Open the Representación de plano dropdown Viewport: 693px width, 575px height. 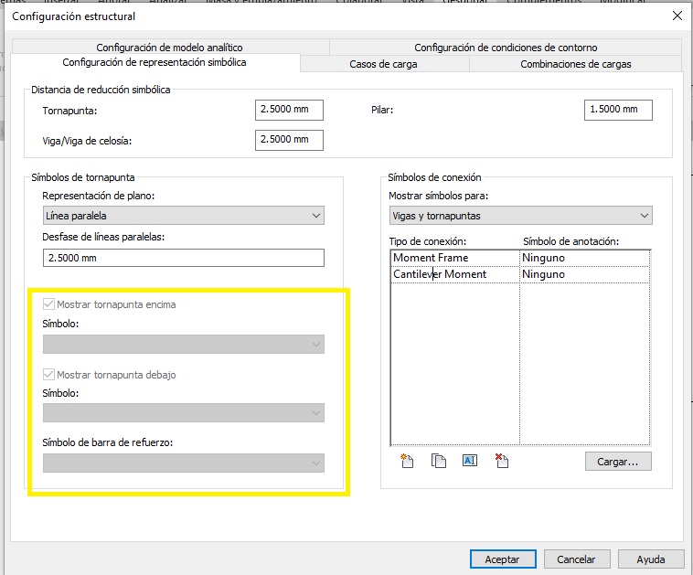[x=183, y=216]
